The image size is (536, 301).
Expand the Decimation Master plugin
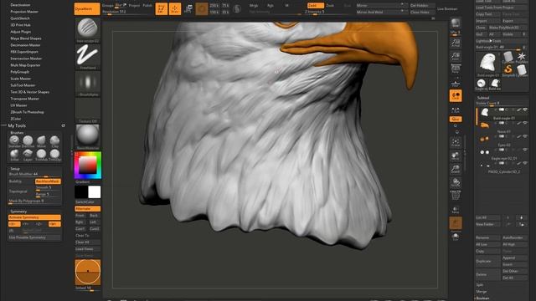pyautogui.click(x=25, y=45)
